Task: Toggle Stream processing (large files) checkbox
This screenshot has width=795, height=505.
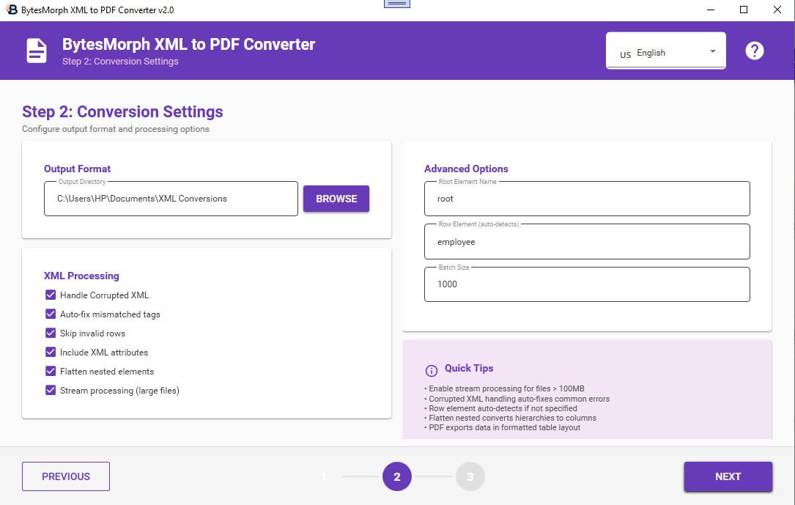Action: click(51, 390)
